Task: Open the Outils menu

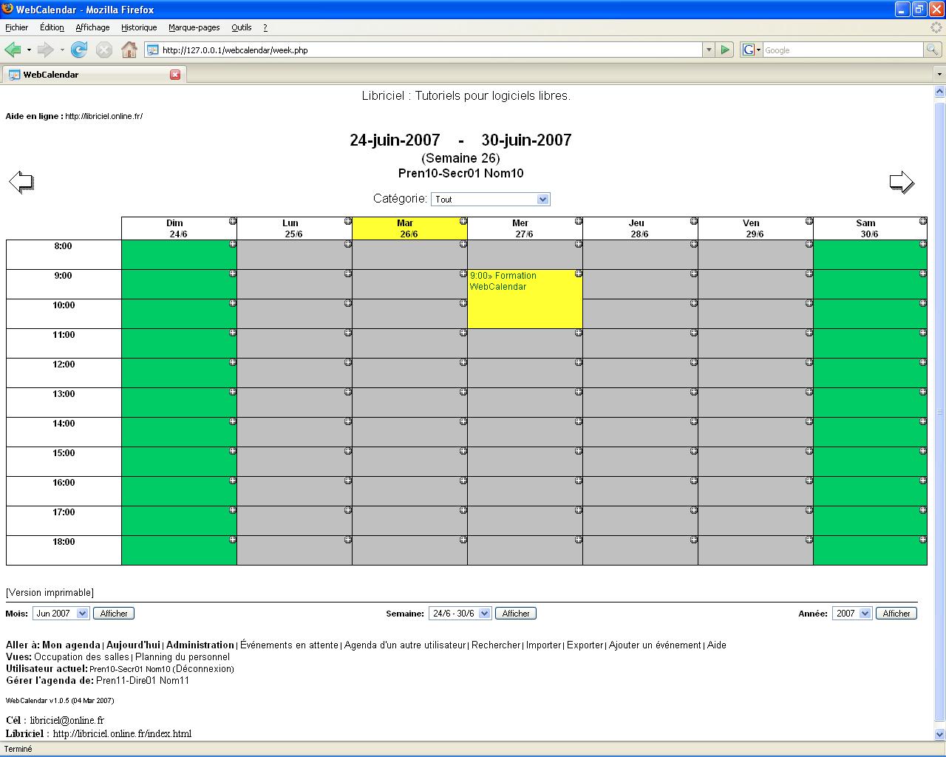Action: (241, 27)
